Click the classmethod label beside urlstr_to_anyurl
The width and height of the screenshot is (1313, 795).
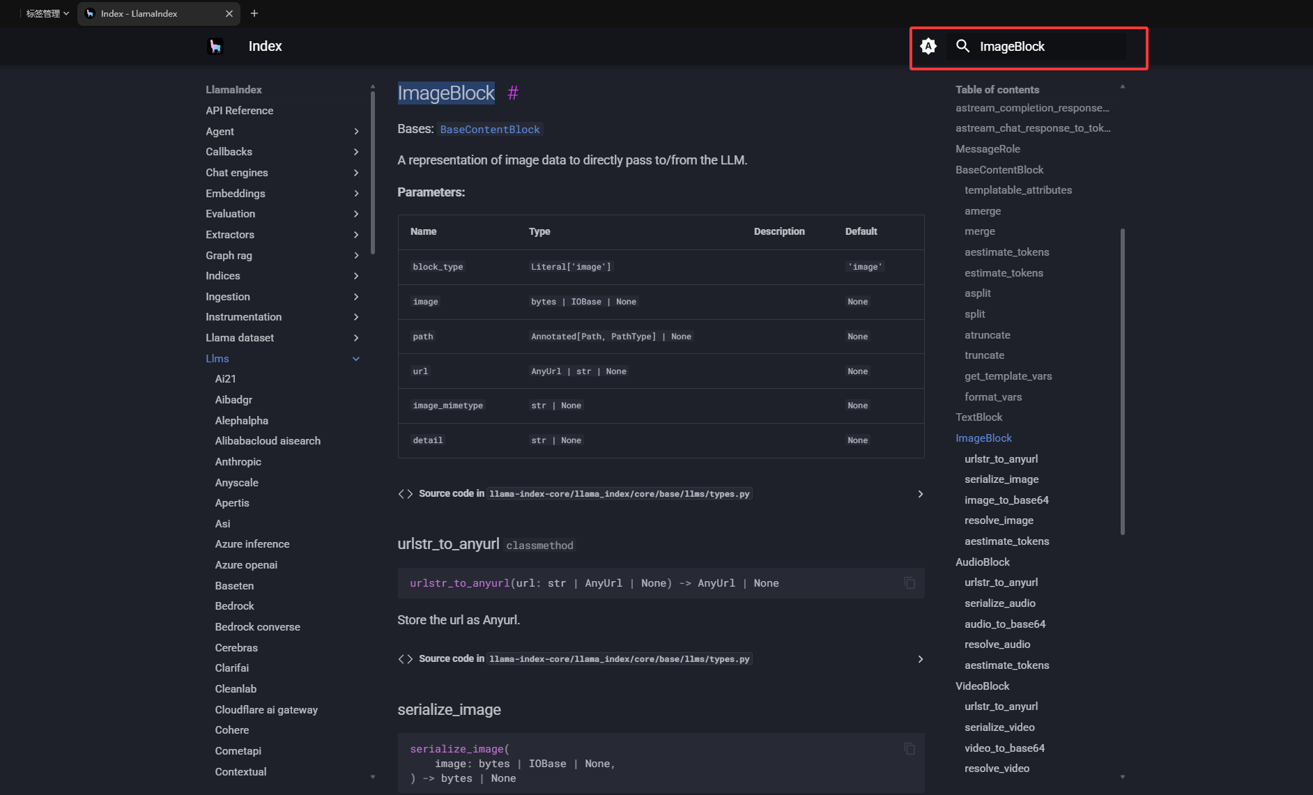coord(539,546)
